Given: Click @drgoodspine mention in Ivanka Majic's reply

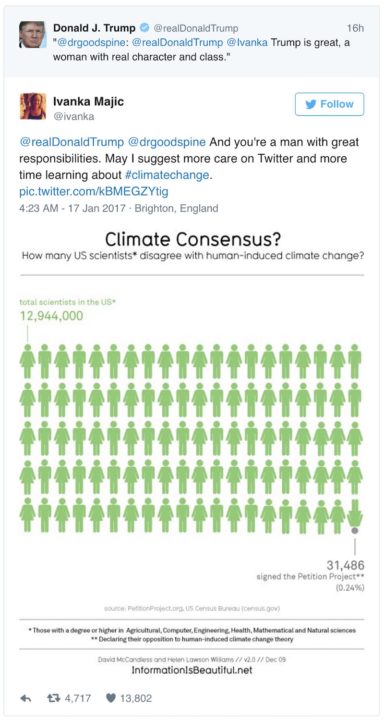Looking at the screenshot, I should click(x=167, y=142).
